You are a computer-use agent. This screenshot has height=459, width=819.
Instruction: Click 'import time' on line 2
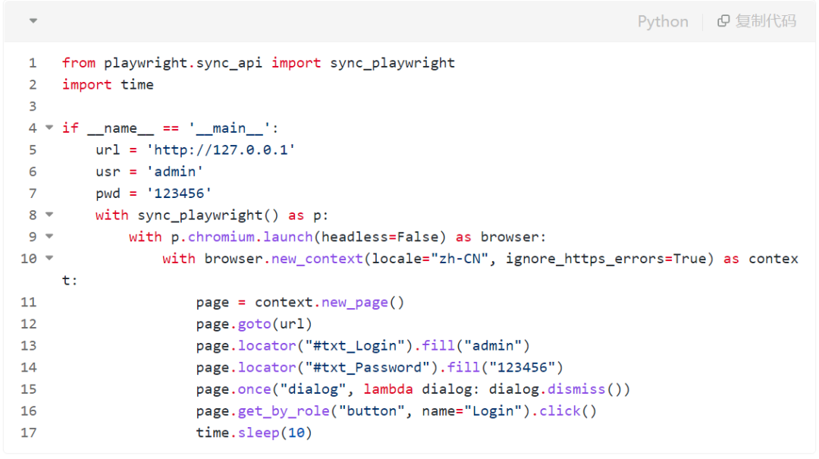coord(108,85)
